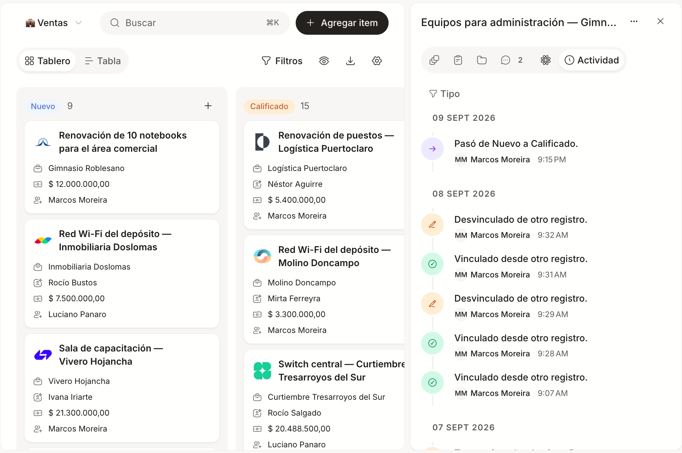
Task: Toggle the eye visibility icon in toolbar
Action: (x=324, y=61)
